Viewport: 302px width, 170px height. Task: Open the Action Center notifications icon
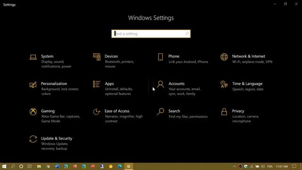294,166
